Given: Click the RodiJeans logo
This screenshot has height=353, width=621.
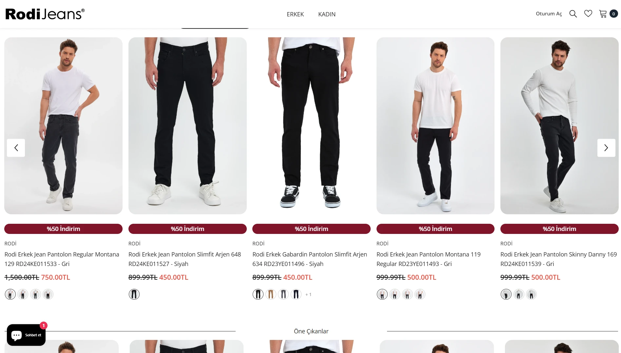Looking at the screenshot, I should [45, 14].
